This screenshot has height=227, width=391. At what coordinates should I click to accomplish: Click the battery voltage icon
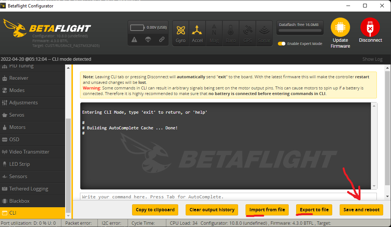[137, 28]
